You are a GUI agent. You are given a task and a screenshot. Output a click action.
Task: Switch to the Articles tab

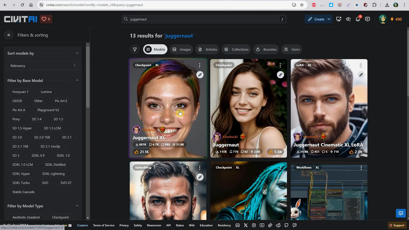pyautogui.click(x=208, y=49)
